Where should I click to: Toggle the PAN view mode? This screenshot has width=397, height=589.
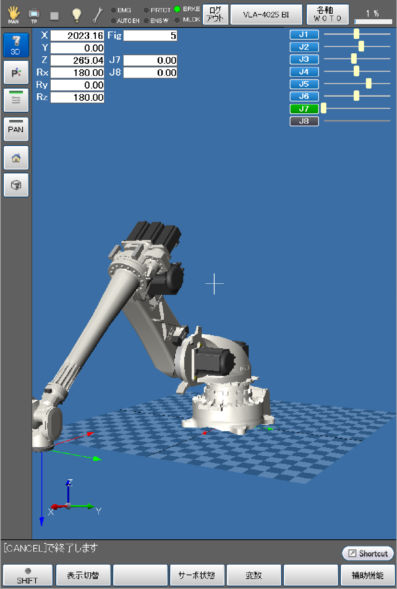[x=16, y=129]
